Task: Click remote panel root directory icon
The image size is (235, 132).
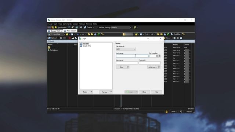Action: tap(162, 34)
